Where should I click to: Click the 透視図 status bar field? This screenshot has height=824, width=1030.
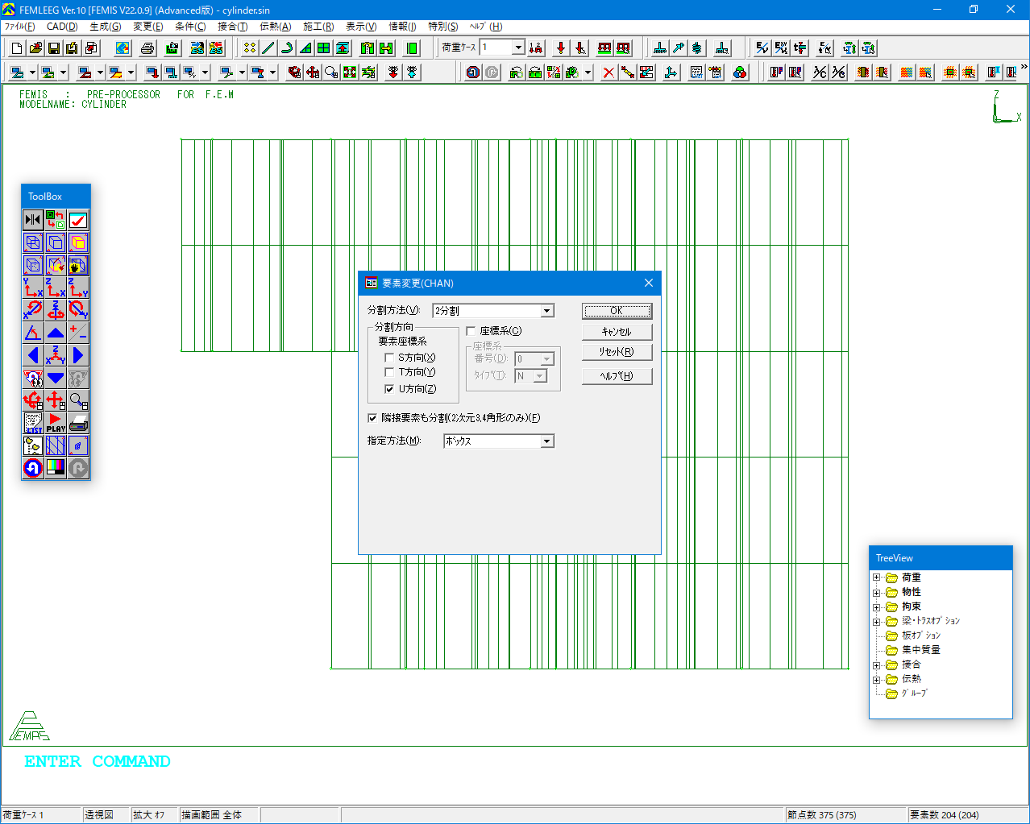tap(106, 815)
